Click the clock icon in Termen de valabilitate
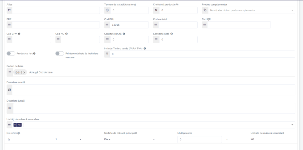This screenshot has height=150, width=303. point(107,10)
